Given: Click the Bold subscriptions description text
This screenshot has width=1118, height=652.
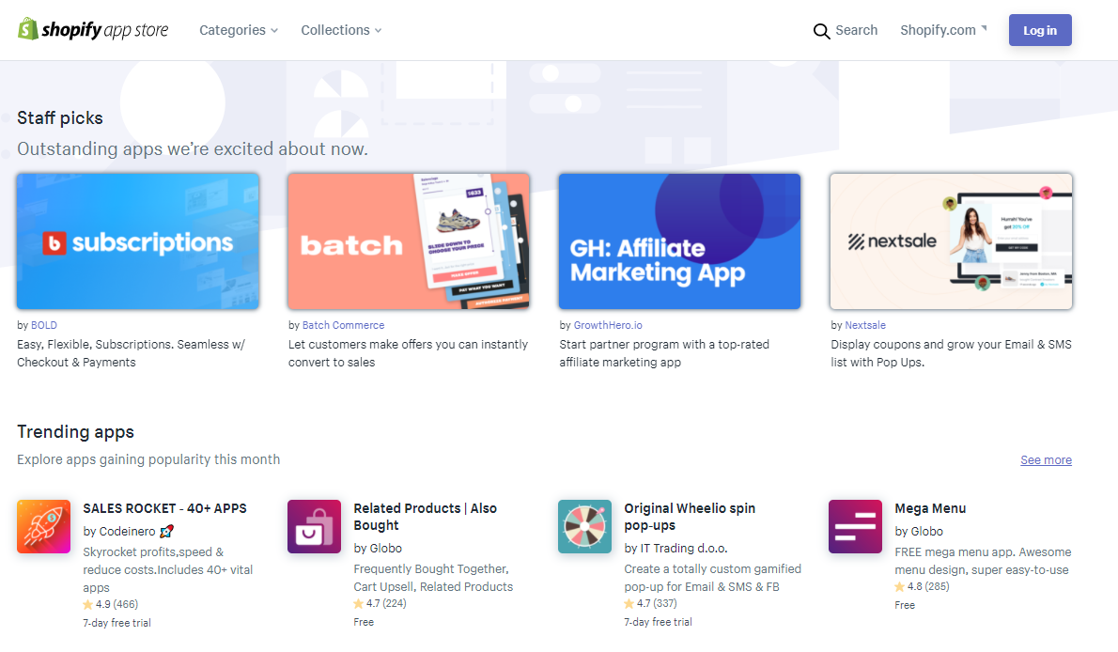Looking at the screenshot, I should click(132, 353).
